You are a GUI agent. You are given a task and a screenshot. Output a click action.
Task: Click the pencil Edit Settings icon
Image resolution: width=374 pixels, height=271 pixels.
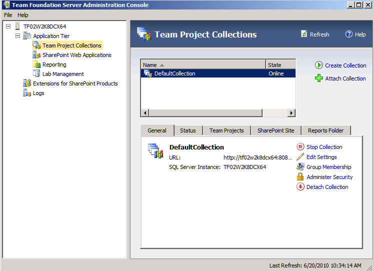click(x=300, y=156)
